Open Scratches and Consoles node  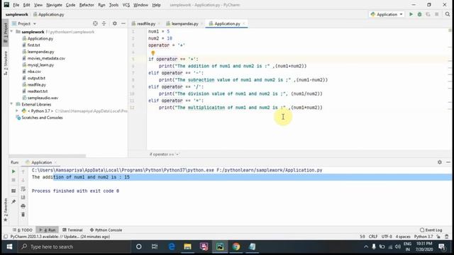[x=42, y=118]
